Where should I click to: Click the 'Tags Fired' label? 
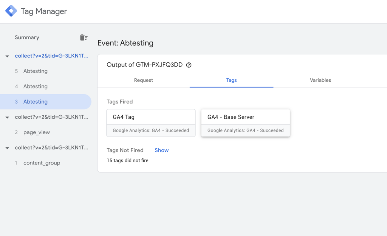(x=120, y=102)
